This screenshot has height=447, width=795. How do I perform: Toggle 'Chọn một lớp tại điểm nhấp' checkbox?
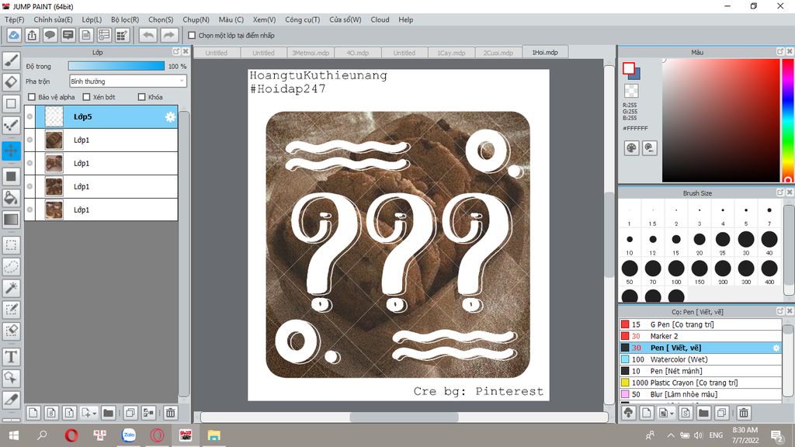pos(192,36)
